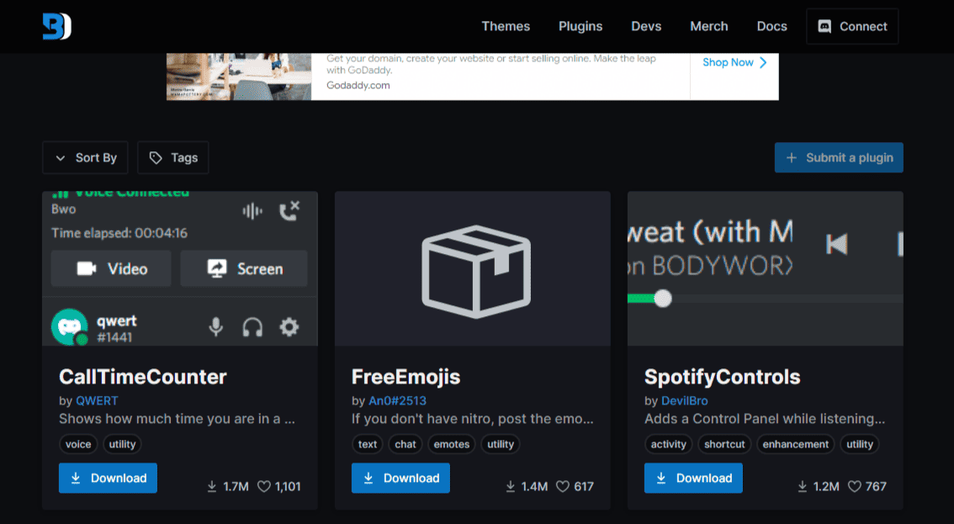The height and width of the screenshot is (524, 954).
Task: Select the shortcut tag on SpotifyControls
Action: point(724,444)
